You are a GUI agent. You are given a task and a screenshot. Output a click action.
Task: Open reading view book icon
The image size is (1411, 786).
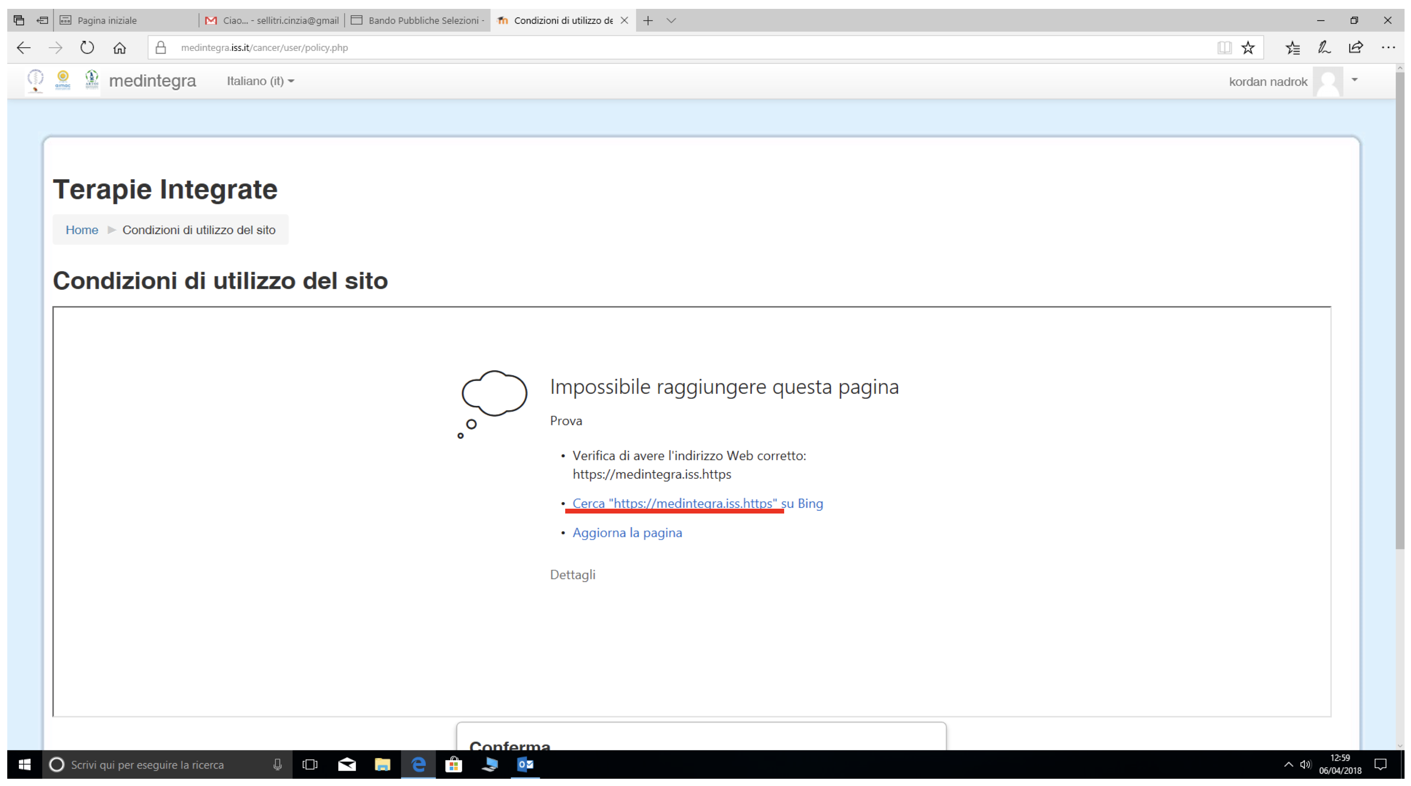1224,48
